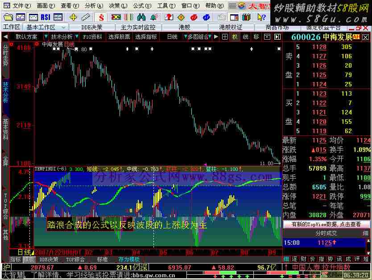Click the panel-right icon in chart toolbar
372x280 pixels.
277,37
